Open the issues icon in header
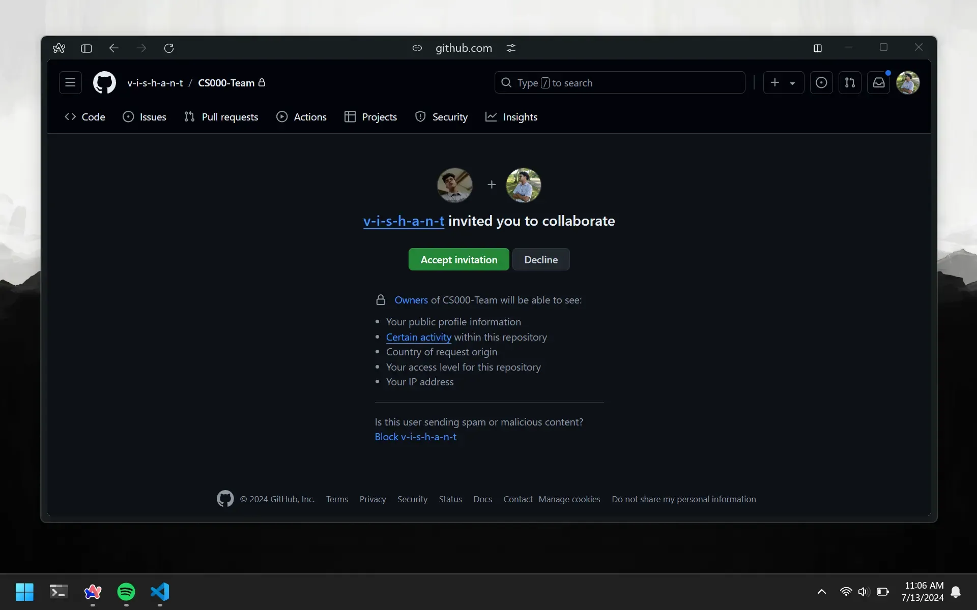Image resolution: width=977 pixels, height=610 pixels. [x=821, y=82]
